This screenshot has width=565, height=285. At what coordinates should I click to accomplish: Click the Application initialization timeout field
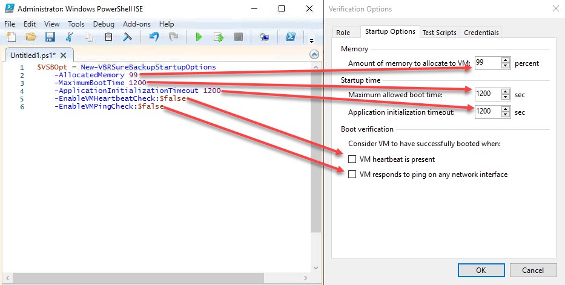coord(488,112)
